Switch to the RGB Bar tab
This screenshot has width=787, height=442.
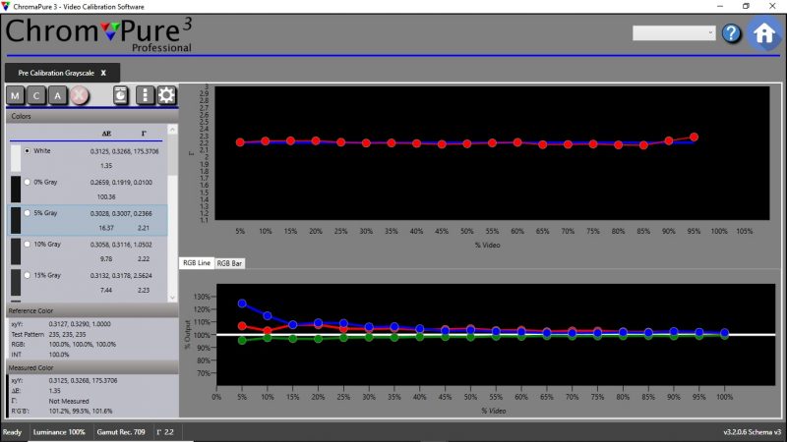point(230,263)
